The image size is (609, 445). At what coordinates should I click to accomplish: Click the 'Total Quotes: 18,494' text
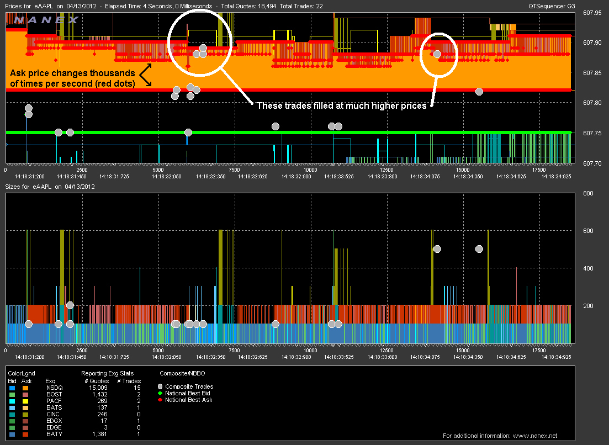coord(248,6)
